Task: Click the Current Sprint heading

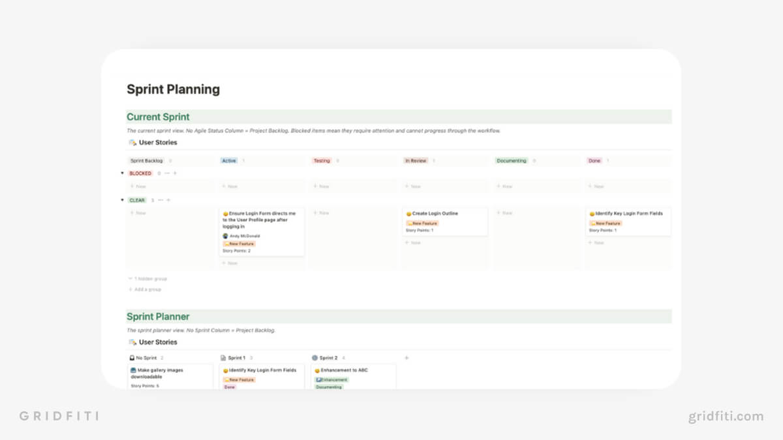Action: click(158, 117)
